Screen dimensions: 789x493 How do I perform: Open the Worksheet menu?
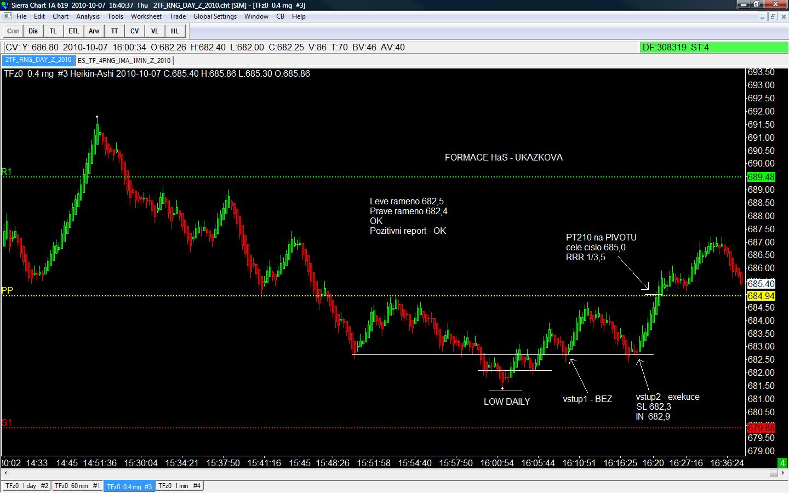coord(146,16)
